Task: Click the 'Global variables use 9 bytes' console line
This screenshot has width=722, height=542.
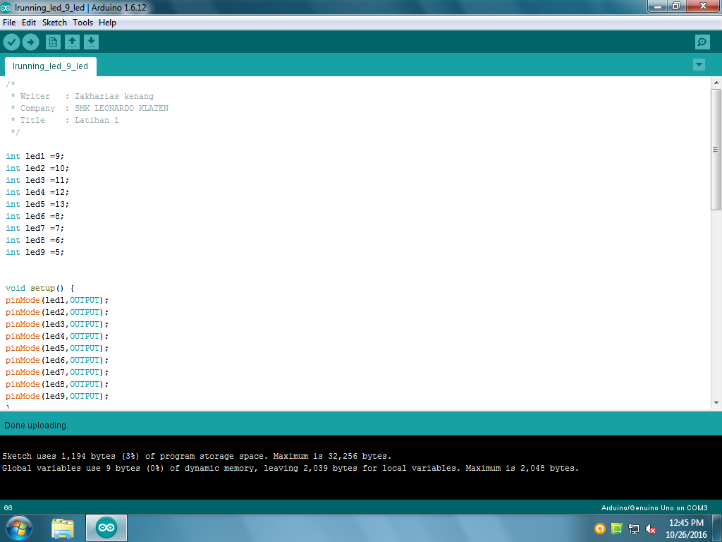Action: click(x=290, y=469)
